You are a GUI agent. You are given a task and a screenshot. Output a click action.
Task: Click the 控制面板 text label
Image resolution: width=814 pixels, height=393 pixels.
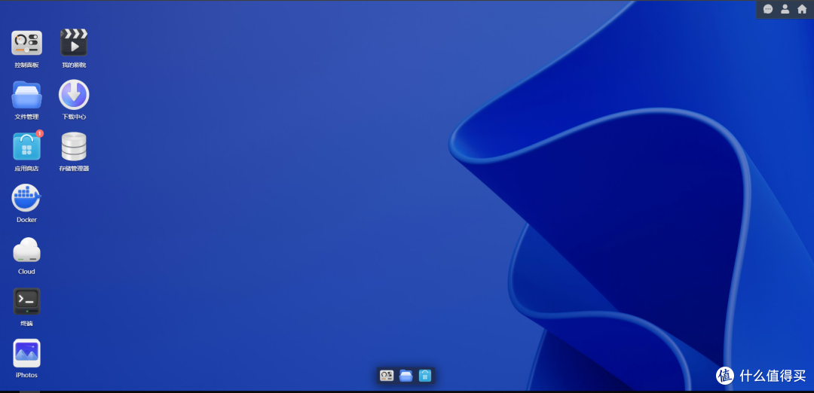coord(26,65)
